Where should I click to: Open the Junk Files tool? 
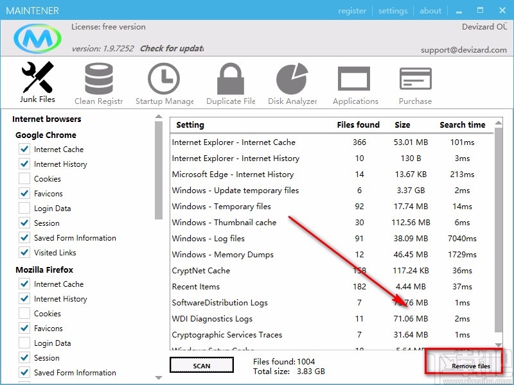[37, 82]
